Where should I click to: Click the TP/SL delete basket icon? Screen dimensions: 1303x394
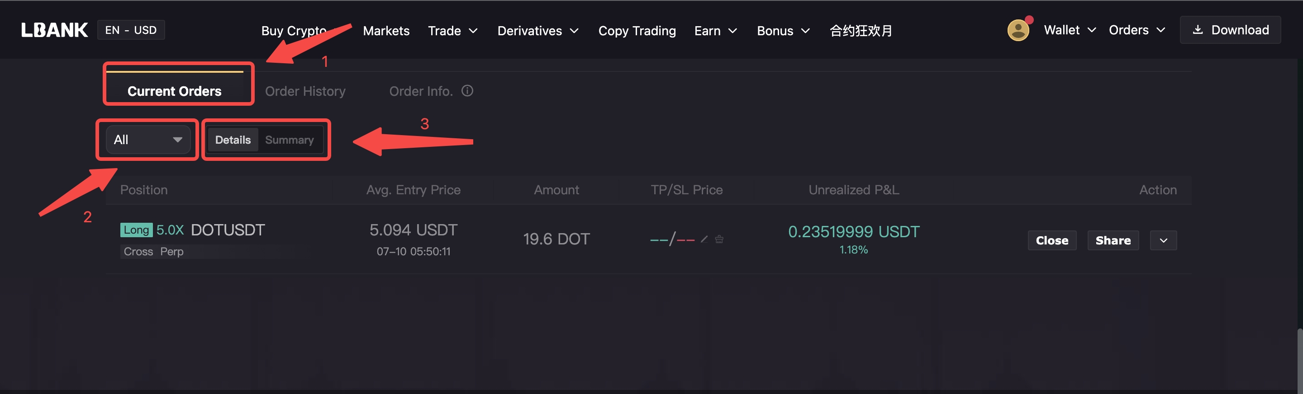tap(719, 239)
